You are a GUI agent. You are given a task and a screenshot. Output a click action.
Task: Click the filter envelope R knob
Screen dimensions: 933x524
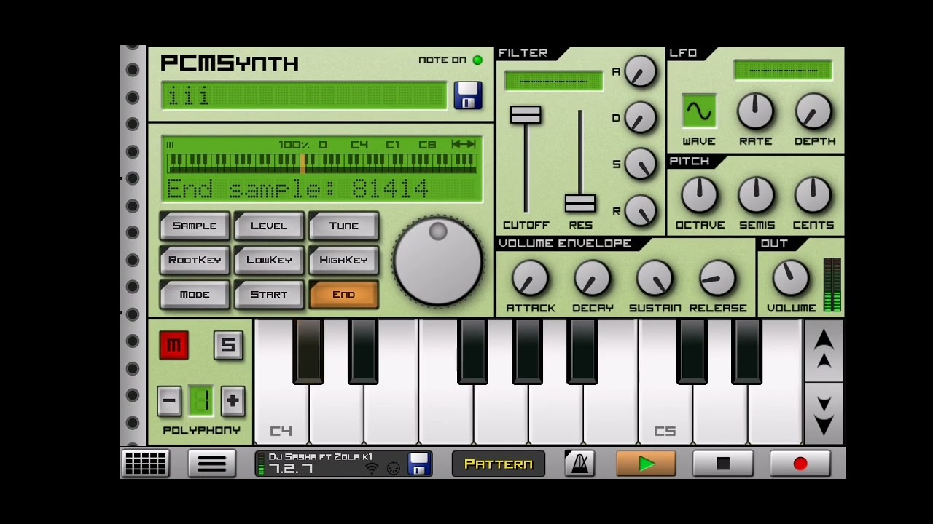641,211
